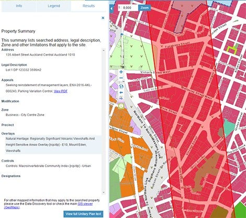
Task: Click the summary scrollbar down arrow
Action: [104, 192]
